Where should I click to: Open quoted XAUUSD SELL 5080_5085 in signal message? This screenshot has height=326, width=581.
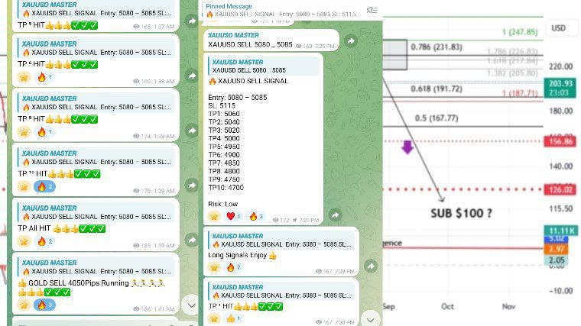pyautogui.click(x=264, y=66)
